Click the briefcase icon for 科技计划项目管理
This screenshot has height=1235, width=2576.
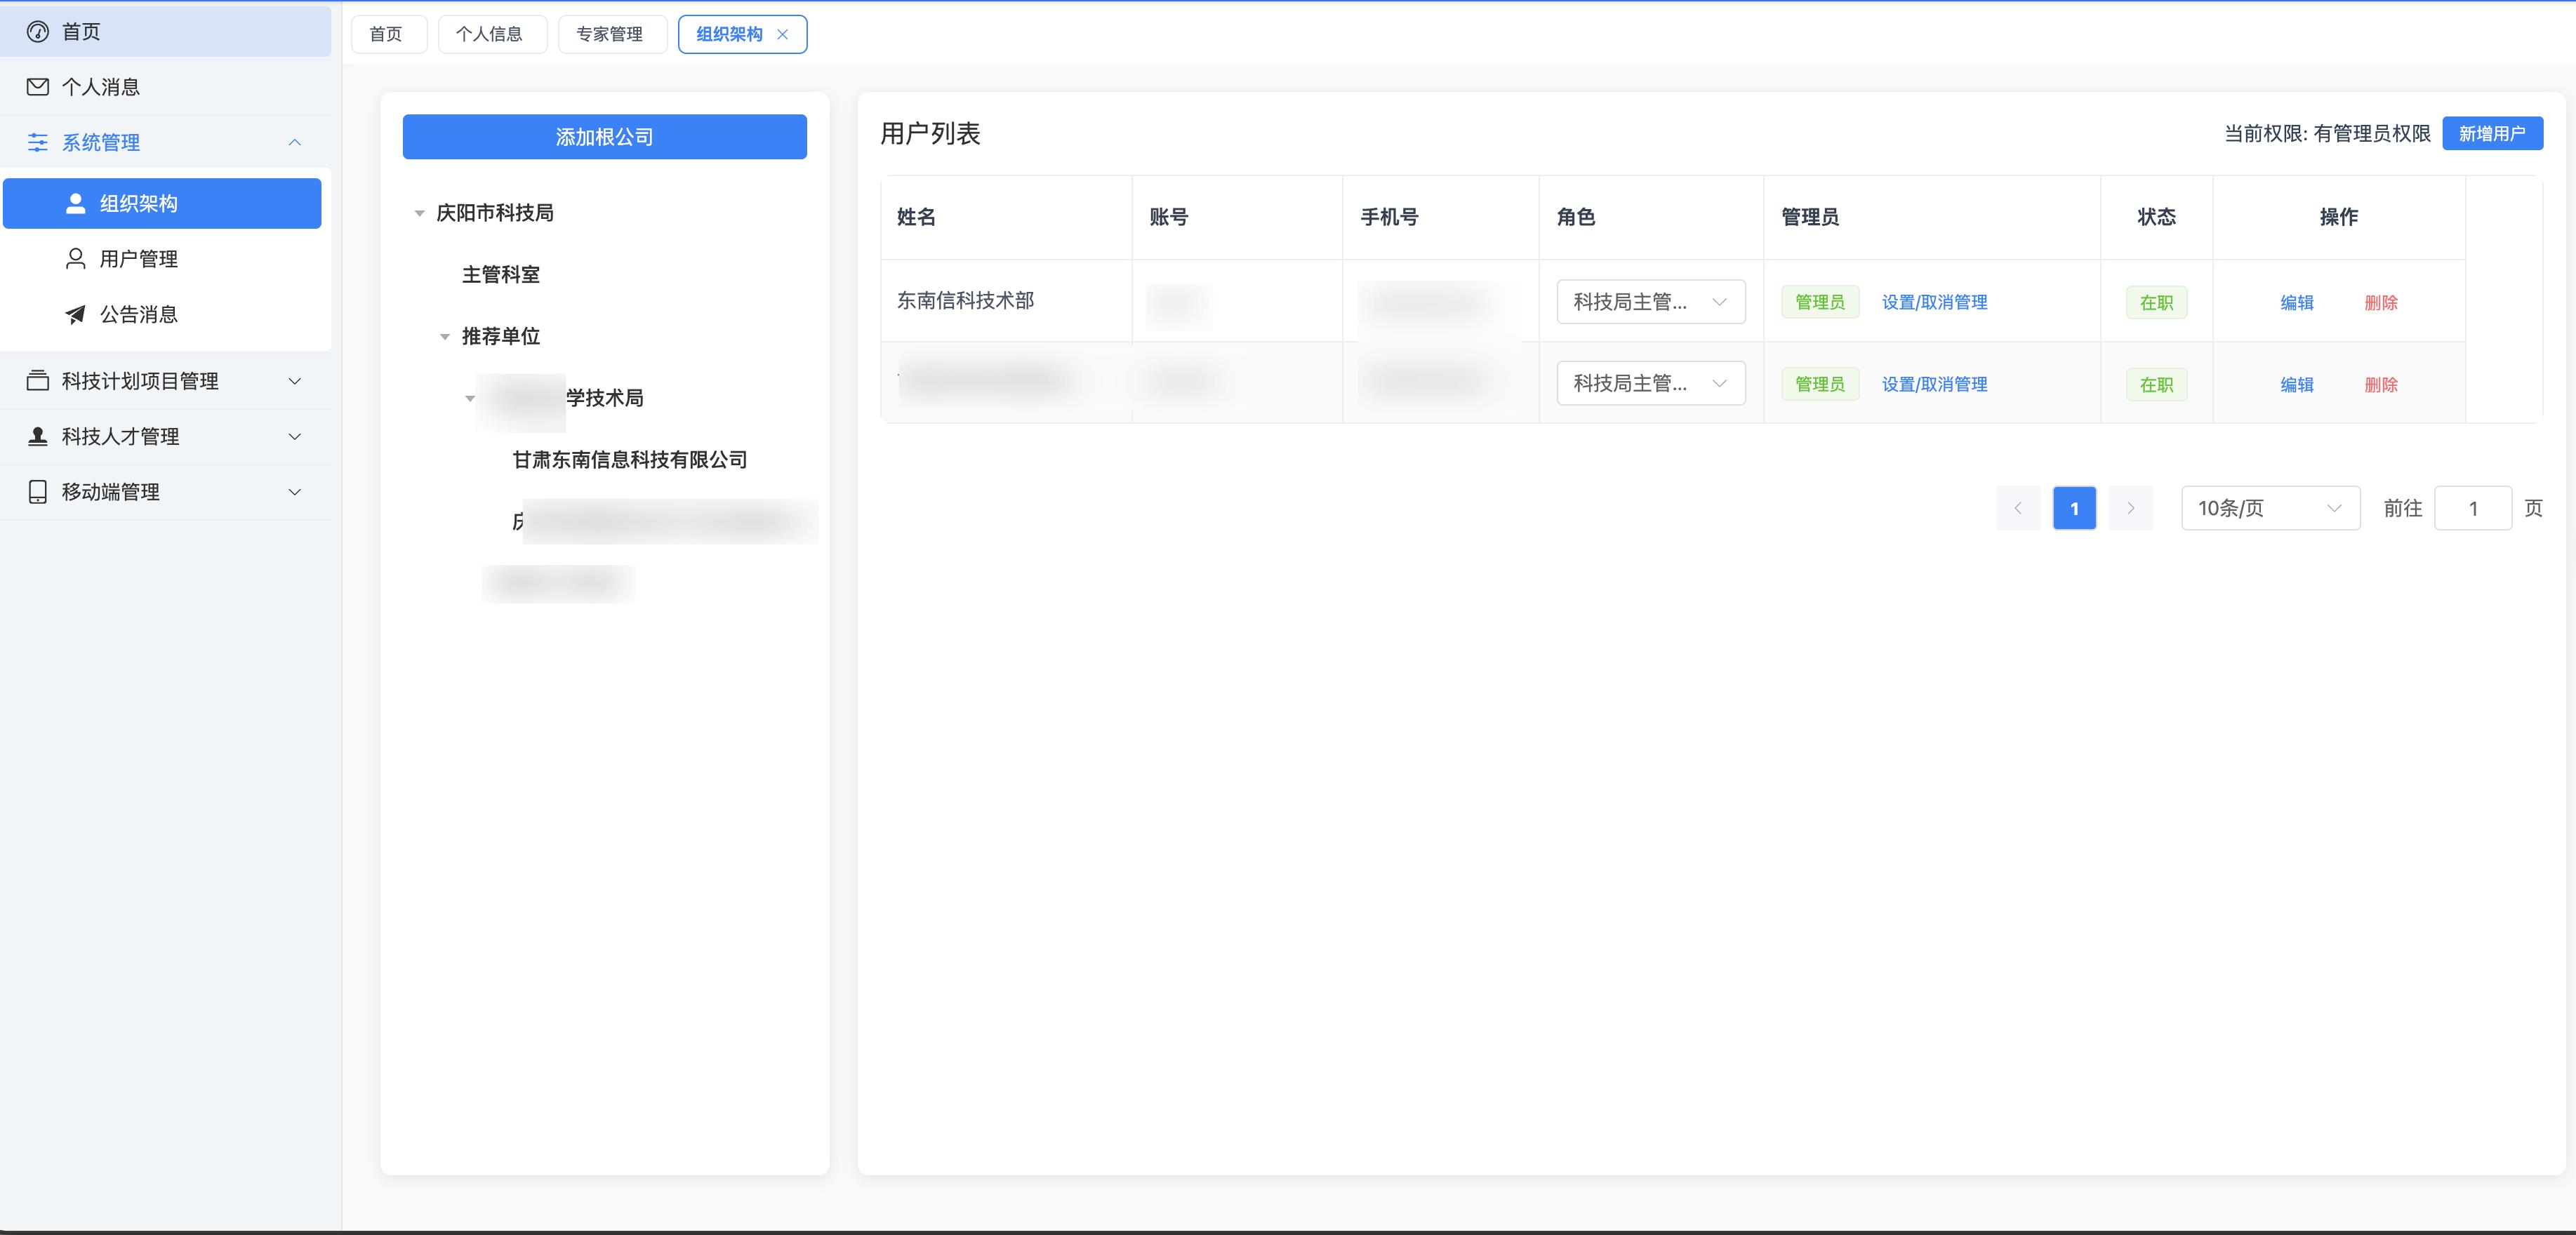point(38,381)
